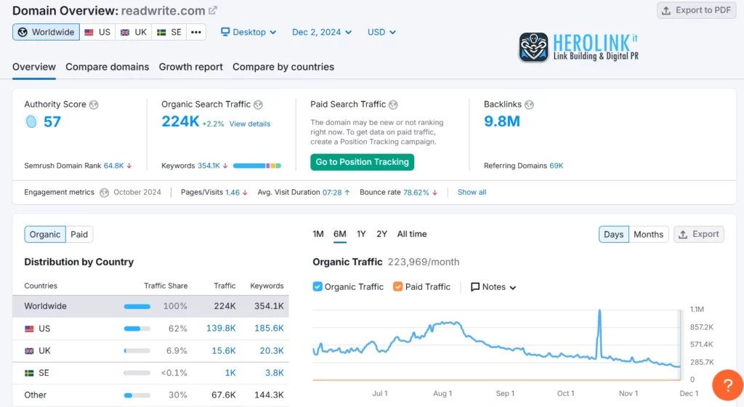This screenshot has height=407, width=744.
Task: Select the US flag database
Action: [x=97, y=32]
